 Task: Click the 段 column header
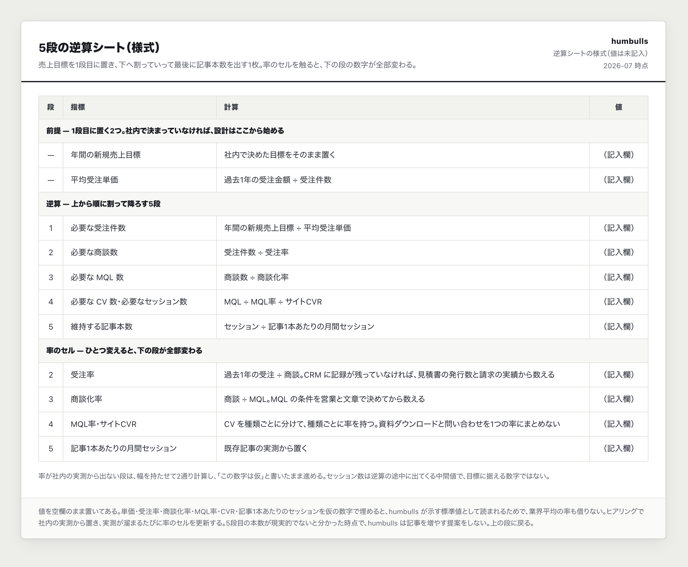(51, 107)
